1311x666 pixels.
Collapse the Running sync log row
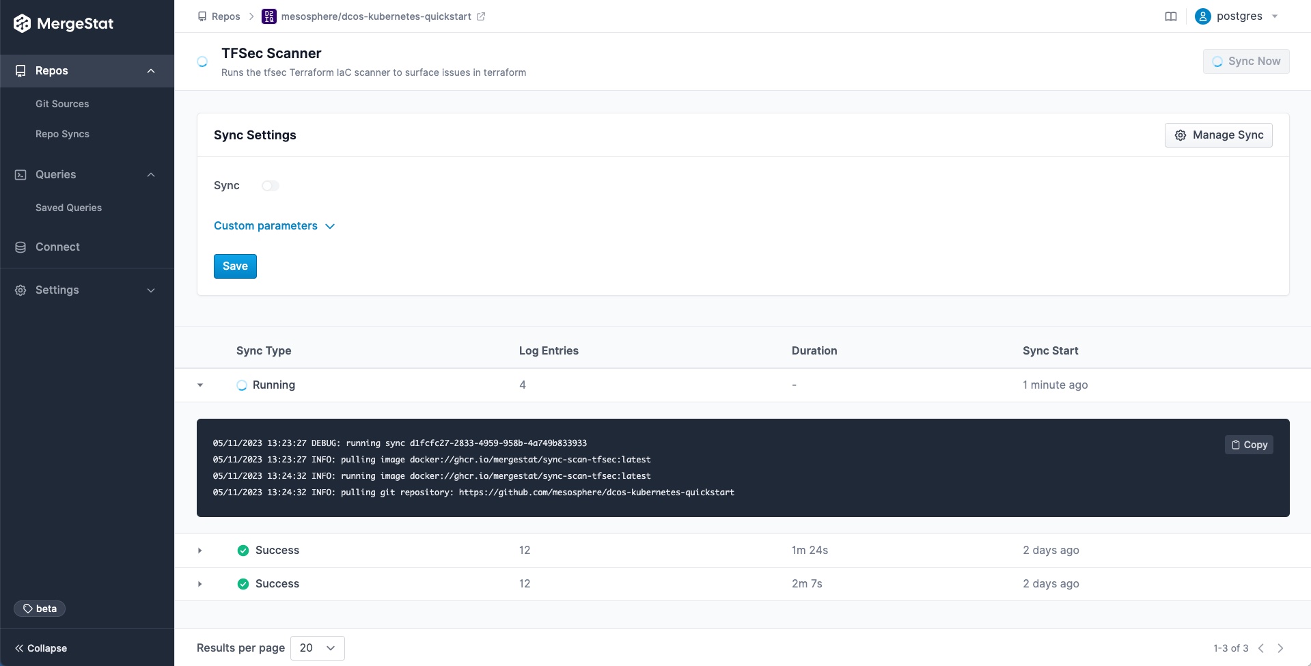pos(200,385)
